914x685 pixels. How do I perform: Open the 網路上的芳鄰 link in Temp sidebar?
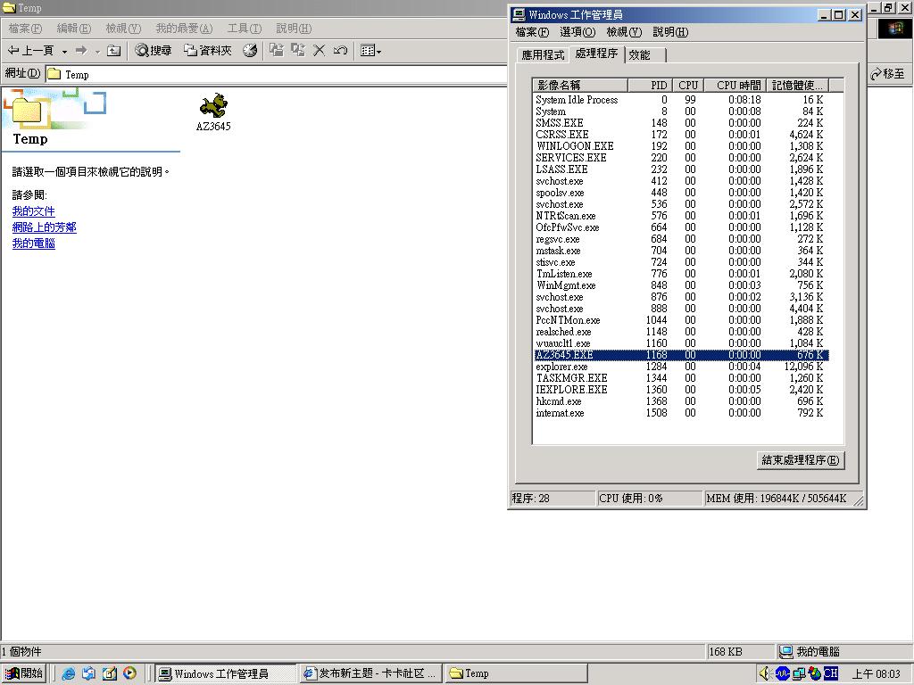(45, 227)
